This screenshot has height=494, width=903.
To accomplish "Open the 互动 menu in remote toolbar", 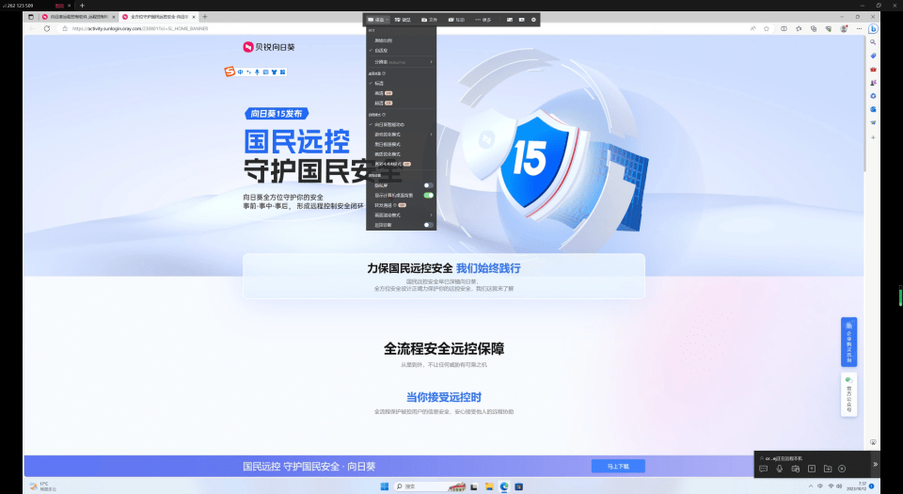I will coord(456,20).
